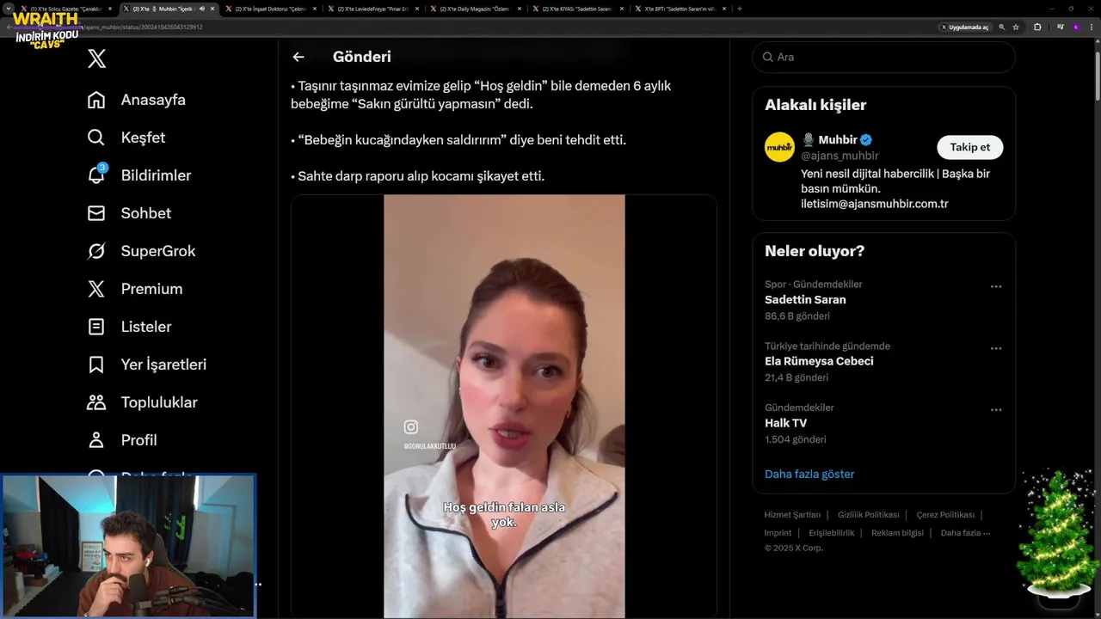Switch to the BPT Sadettin Saran tab
Image resolution: width=1101 pixels, height=619 pixels.
(679, 9)
